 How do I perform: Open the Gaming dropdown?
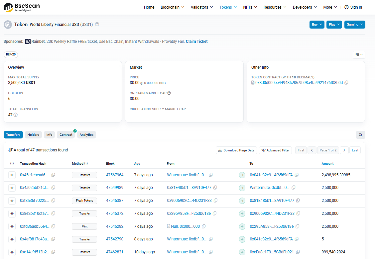point(355,24)
